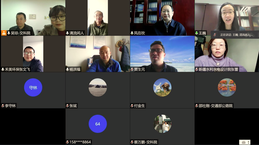Click the 邵社刚-交通部公路院 name label
The image size is (259, 145).
pyautogui.click(x=216, y=106)
